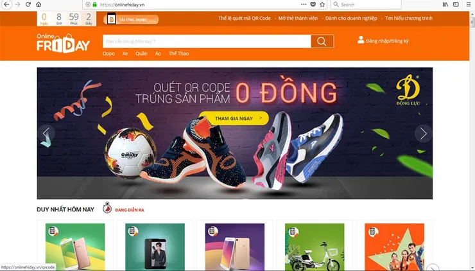Open the electric bicycle product thumbnail

315,247
